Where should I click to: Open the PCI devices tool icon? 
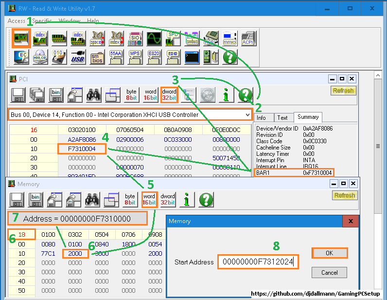tap(21, 38)
